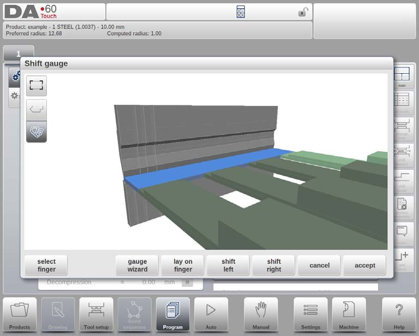Screen dimensions: 419x336
Task: Switch to the Manual mode
Action: tap(261, 315)
